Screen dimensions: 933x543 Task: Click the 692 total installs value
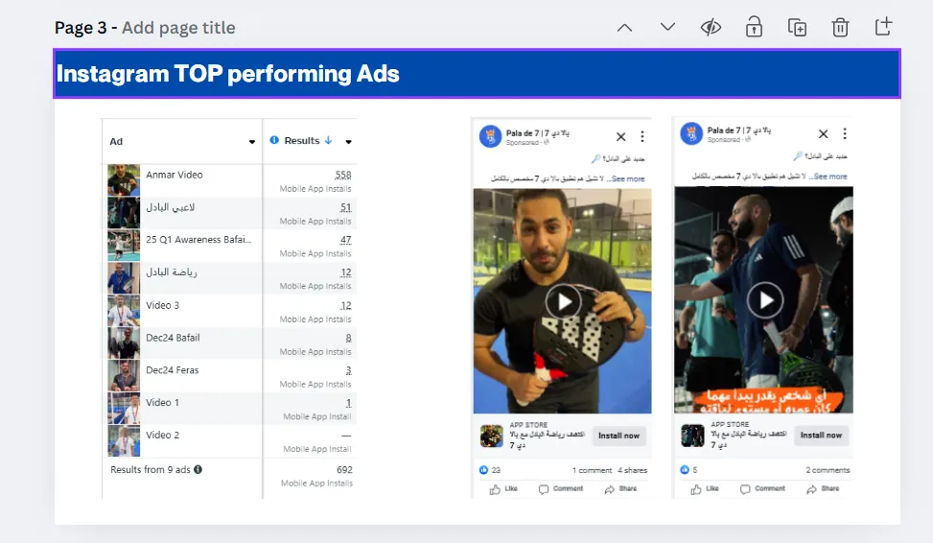click(x=344, y=470)
